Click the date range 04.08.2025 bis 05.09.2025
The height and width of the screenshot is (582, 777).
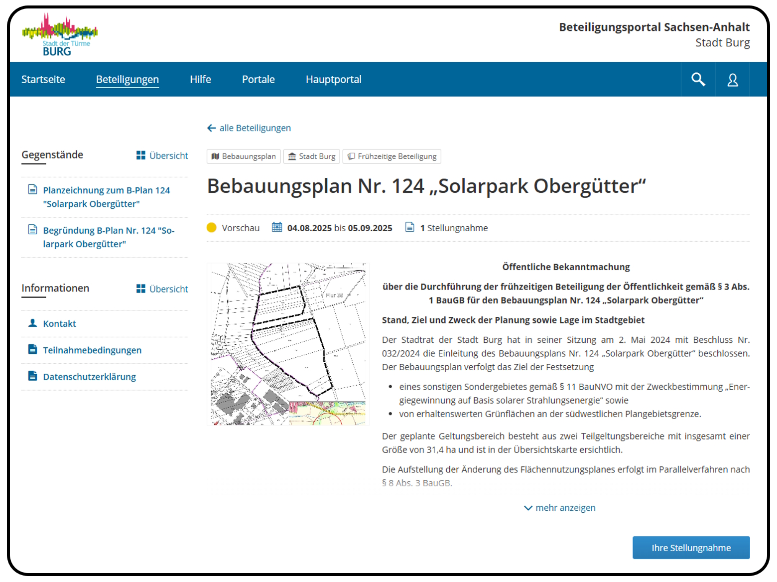[x=340, y=228]
